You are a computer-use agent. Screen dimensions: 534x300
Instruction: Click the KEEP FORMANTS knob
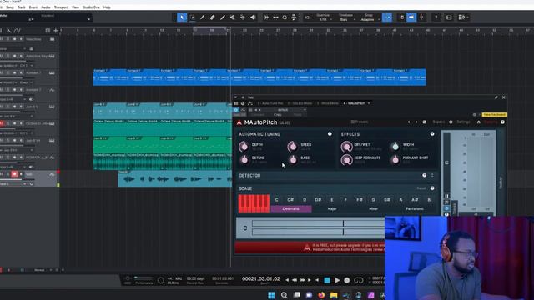347,159
